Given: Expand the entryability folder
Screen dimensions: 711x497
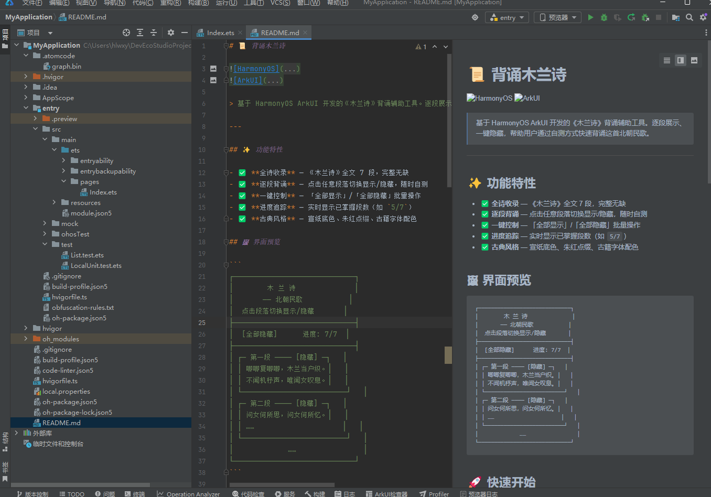Looking at the screenshot, I should pyautogui.click(x=64, y=160).
